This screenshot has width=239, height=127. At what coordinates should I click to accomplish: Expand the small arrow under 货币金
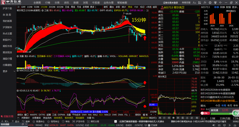coord(220,43)
